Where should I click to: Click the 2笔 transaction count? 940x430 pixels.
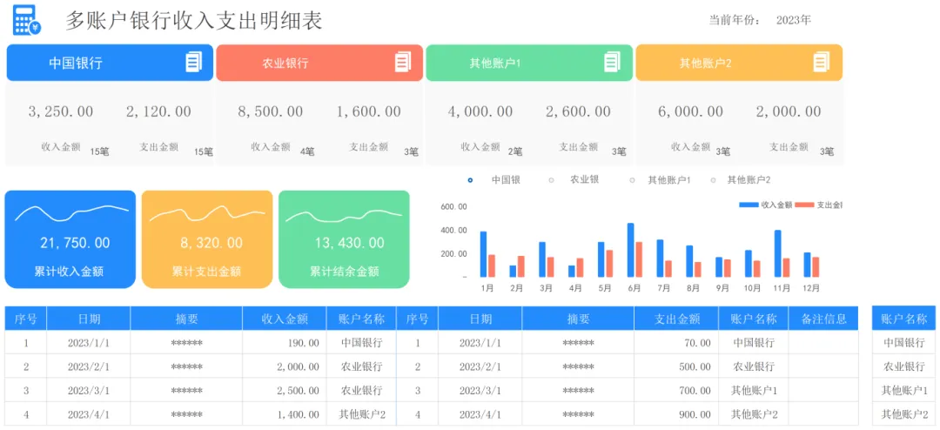(515, 151)
